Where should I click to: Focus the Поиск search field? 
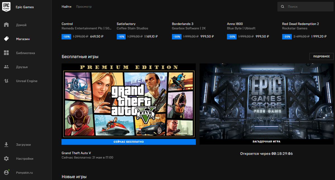click(305, 6)
